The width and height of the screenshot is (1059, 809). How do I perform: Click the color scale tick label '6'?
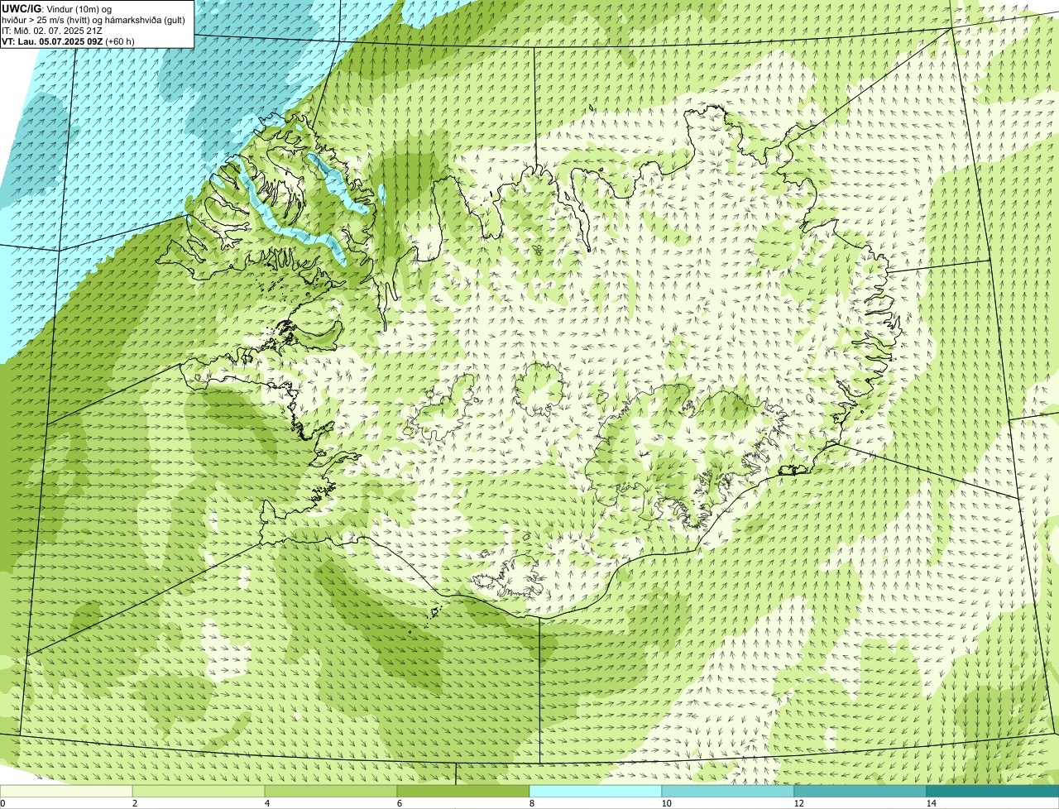click(x=399, y=803)
